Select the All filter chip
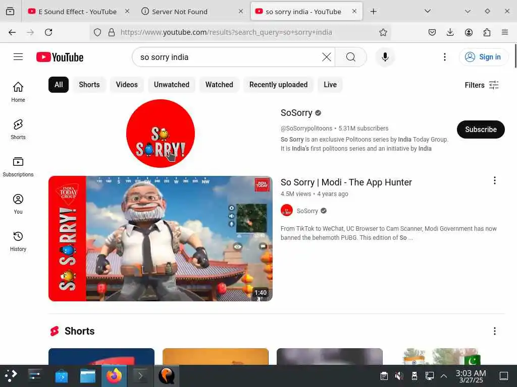The height and width of the screenshot is (387, 517). tap(59, 85)
